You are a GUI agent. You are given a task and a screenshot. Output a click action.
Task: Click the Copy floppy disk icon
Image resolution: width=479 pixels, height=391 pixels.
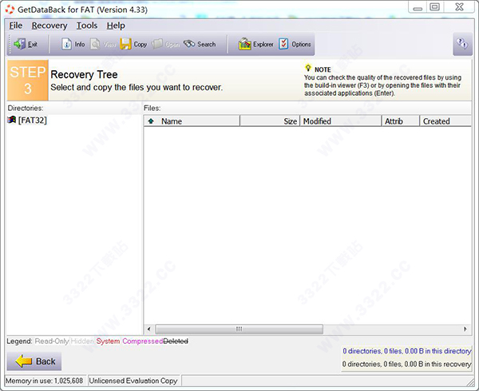pyautogui.click(x=125, y=44)
